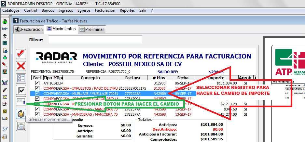305x142 pixels.
Task: Open the Catalogos menu
Action: pyautogui.click(x=11, y=10)
